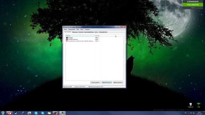Open Yandex browser from the taskbar
Viewport: 205px width, 115px height.
click(x=9, y=113)
